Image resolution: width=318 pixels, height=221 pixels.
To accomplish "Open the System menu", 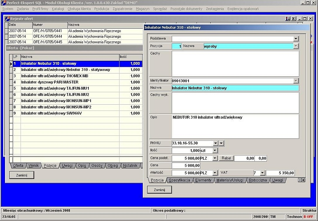I will point(8,9).
